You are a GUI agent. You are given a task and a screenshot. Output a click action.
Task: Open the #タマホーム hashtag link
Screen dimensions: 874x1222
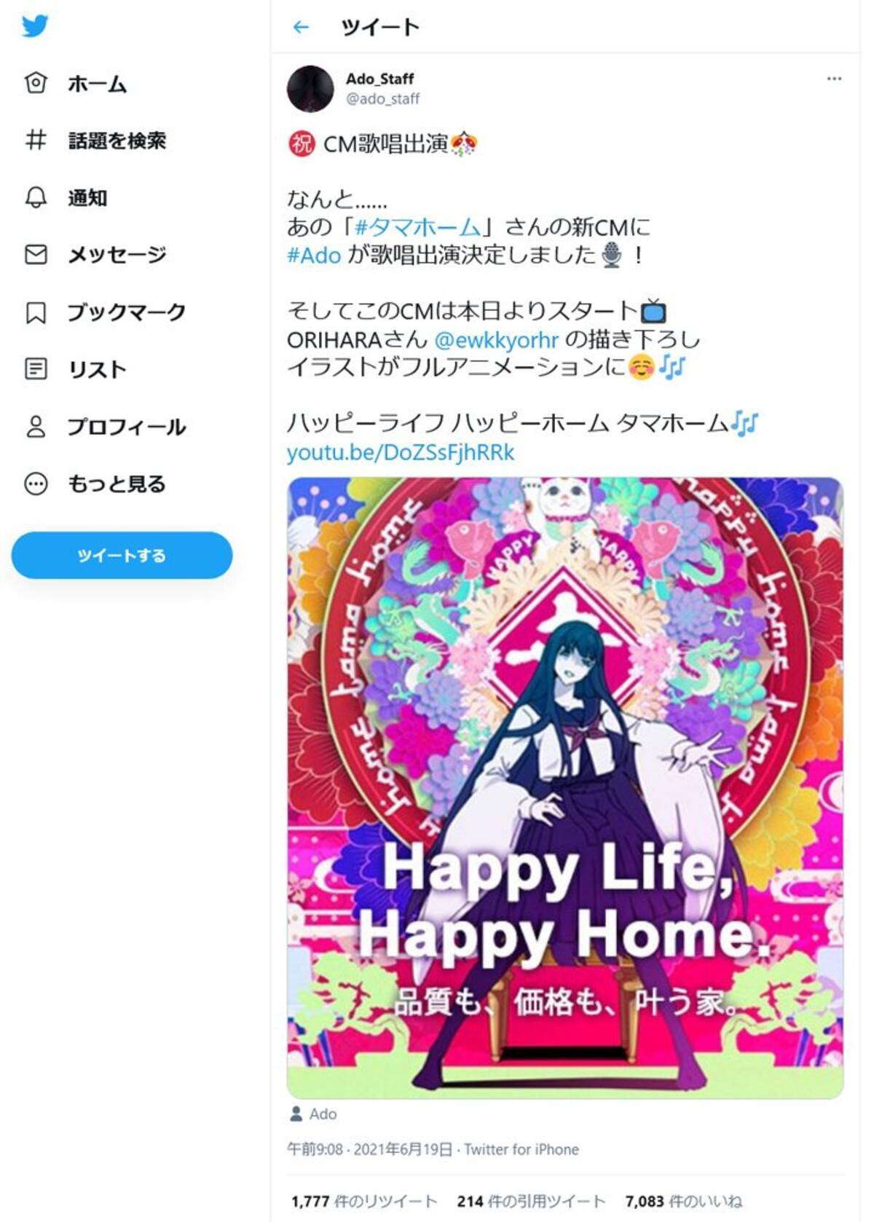pos(417,227)
